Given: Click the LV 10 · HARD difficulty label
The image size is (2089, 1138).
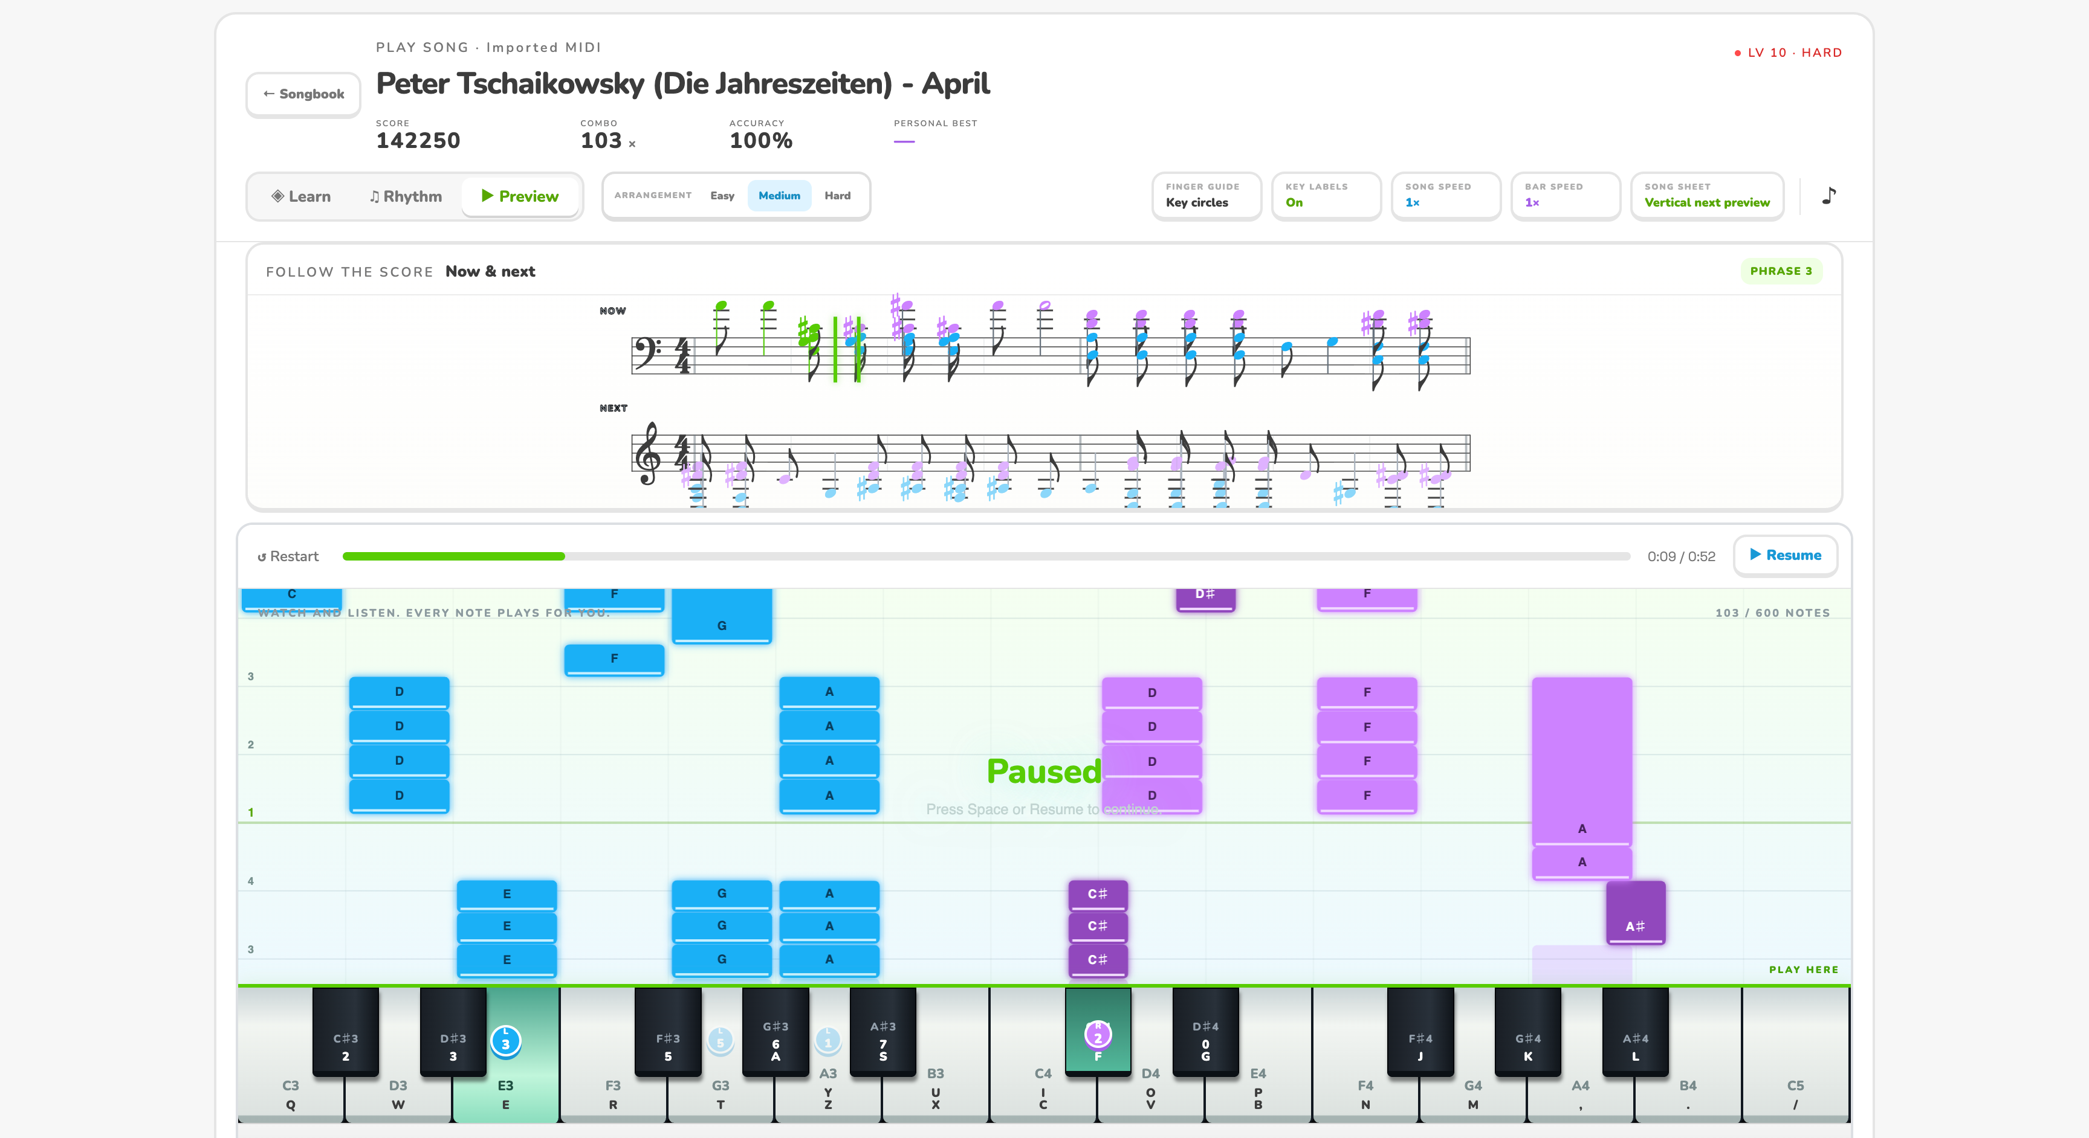Looking at the screenshot, I should click(1788, 53).
